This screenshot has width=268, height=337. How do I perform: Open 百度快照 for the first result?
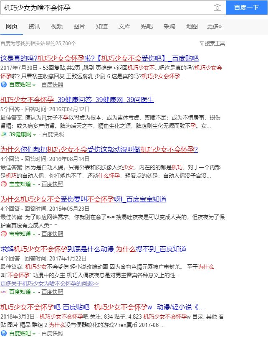(x=52, y=85)
